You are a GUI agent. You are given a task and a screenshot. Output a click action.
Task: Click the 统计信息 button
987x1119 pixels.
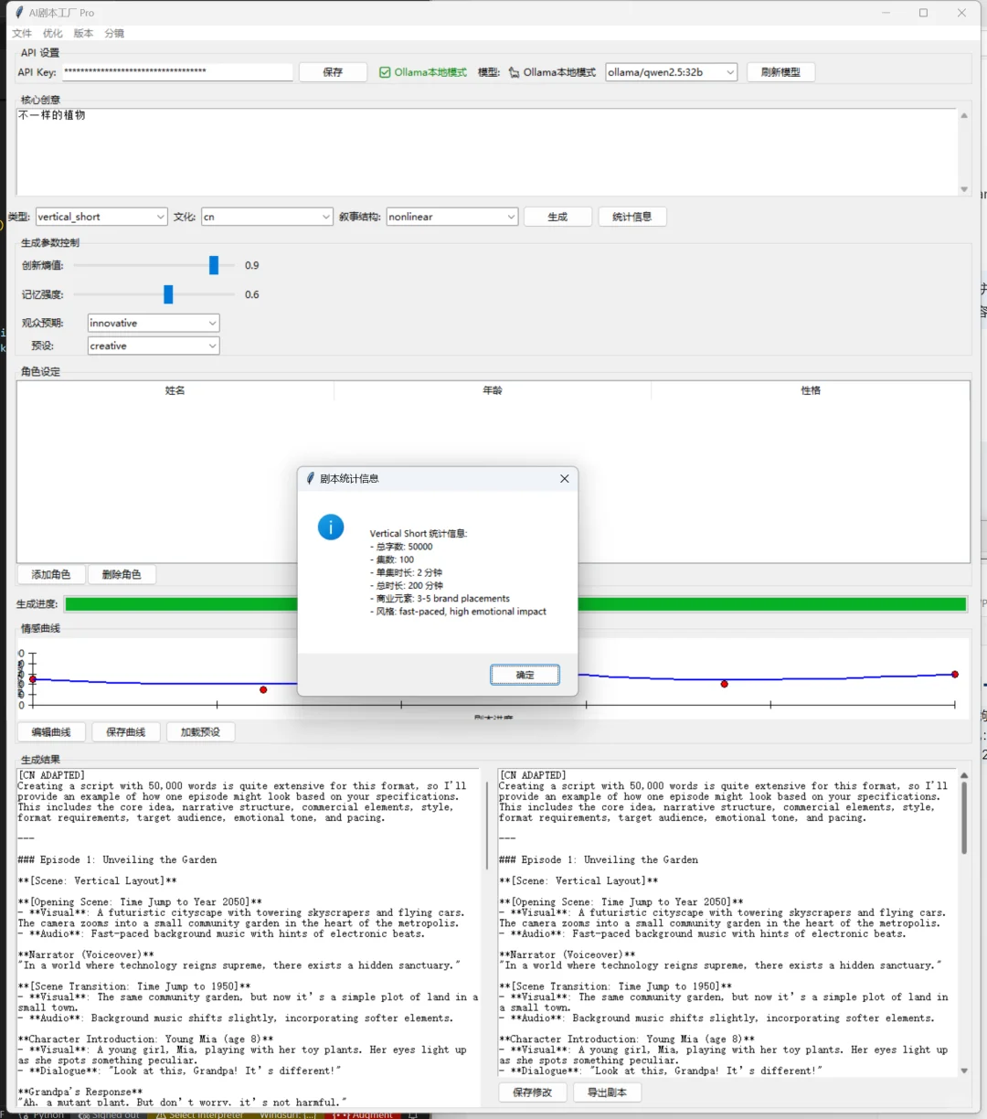(632, 217)
